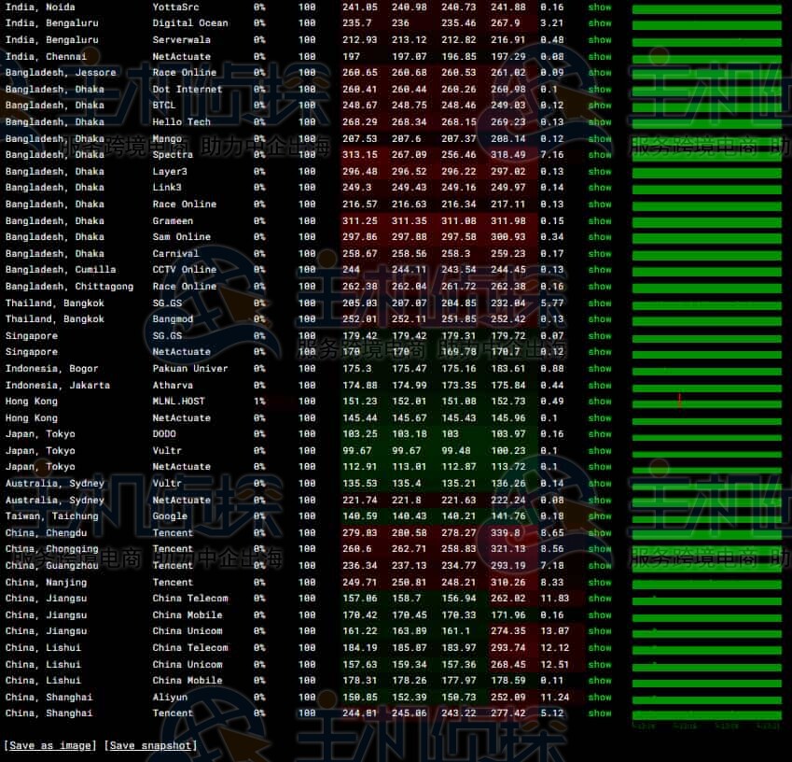Open show link for Jakarta Atharva
This screenshot has height=762, width=792.
click(600, 386)
